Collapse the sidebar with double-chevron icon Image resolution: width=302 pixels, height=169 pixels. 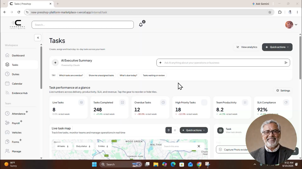(38, 38)
